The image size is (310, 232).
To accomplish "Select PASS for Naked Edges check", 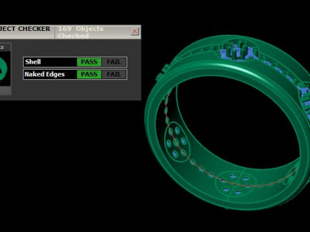I will (x=89, y=75).
